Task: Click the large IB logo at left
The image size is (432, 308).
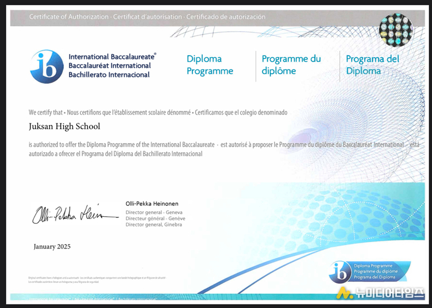Action: click(47, 66)
